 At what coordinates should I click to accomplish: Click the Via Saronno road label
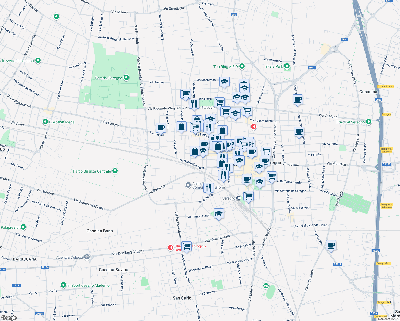click(156, 189)
